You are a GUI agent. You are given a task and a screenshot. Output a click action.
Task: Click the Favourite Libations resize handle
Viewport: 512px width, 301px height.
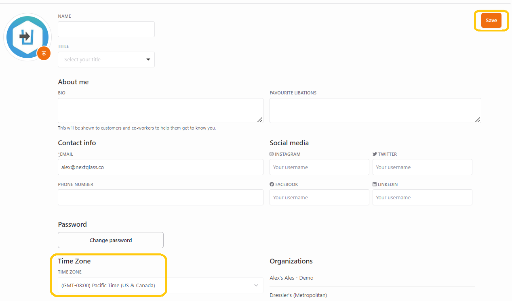[x=478, y=119]
